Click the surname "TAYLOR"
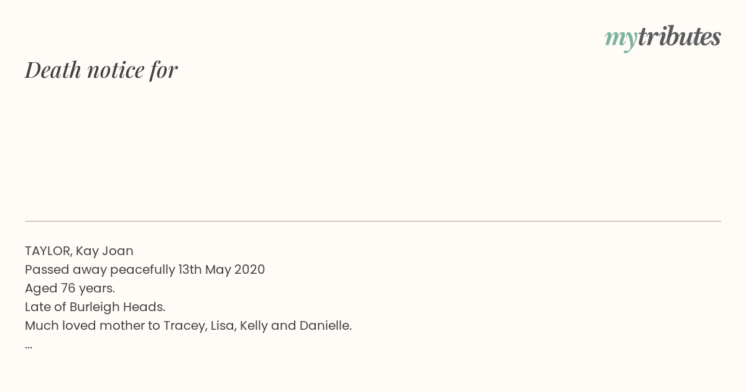 (48, 251)
